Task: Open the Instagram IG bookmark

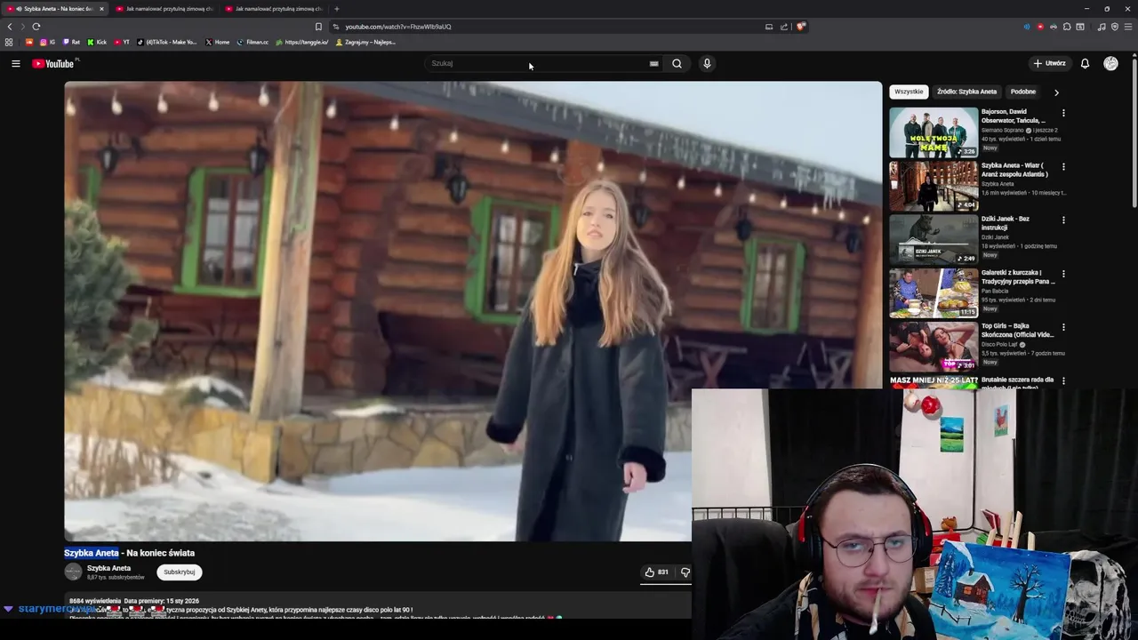Action: [x=47, y=42]
